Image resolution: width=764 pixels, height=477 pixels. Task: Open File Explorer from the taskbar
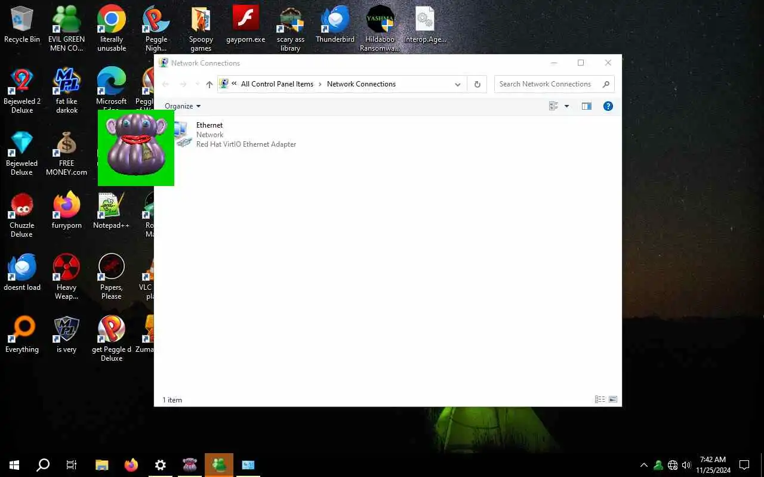click(x=102, y=465)
